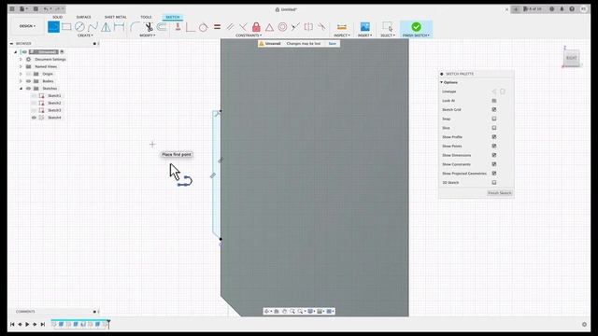Viewport: 598px width, 336px height.
Task: Switch to the Sheet Metal tab
Action: (116, 17)
